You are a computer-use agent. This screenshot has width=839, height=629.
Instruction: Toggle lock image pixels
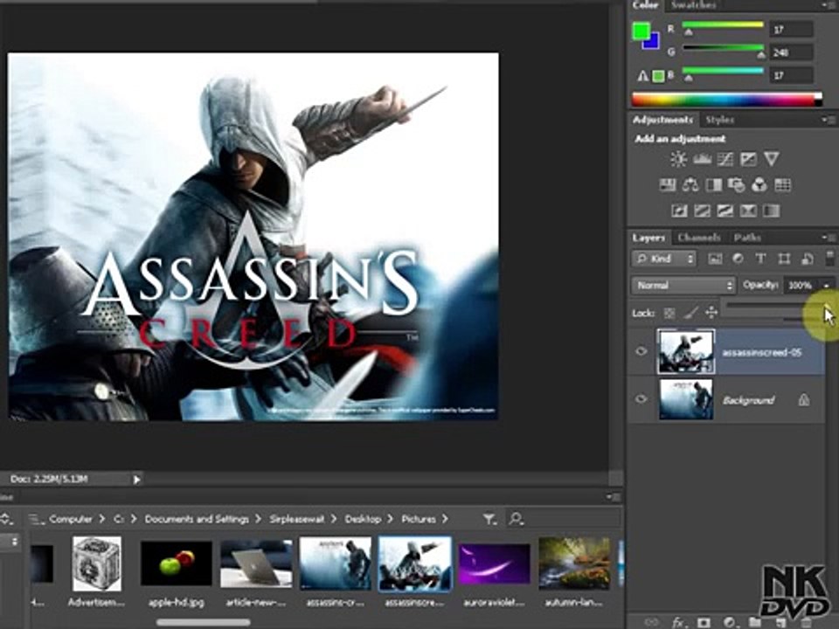pyautogui.click(x=690, y=313)
